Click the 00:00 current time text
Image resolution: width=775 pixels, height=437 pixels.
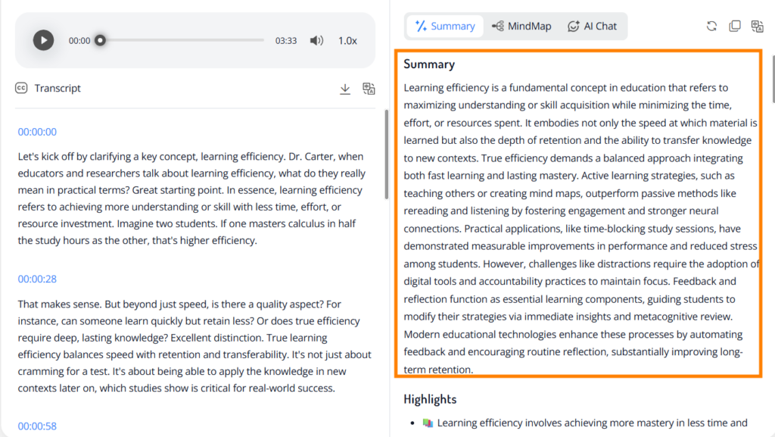pyautogui.click(x=79, y=41)
